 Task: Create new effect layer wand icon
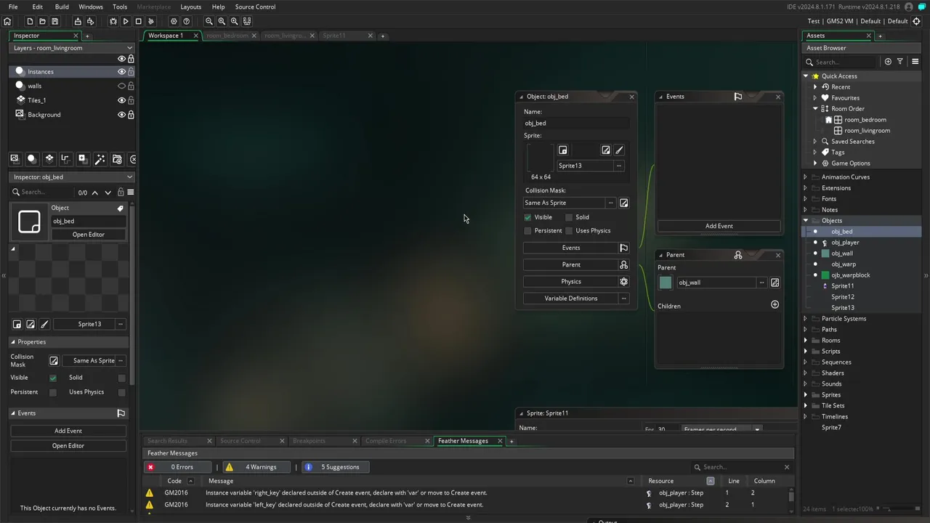pos(100,158)
